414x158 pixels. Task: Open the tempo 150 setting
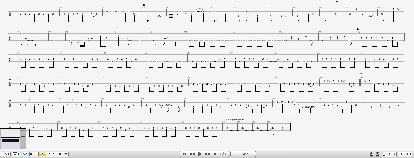[389, 154]
